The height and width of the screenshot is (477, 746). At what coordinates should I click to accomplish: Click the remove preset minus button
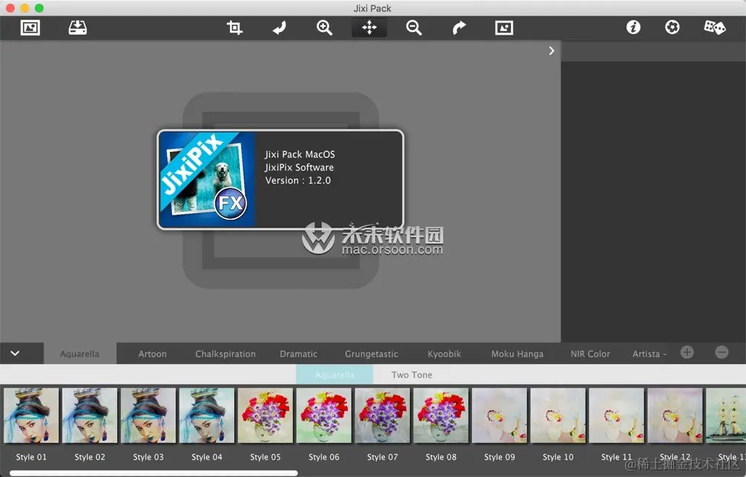coord(721,353)
